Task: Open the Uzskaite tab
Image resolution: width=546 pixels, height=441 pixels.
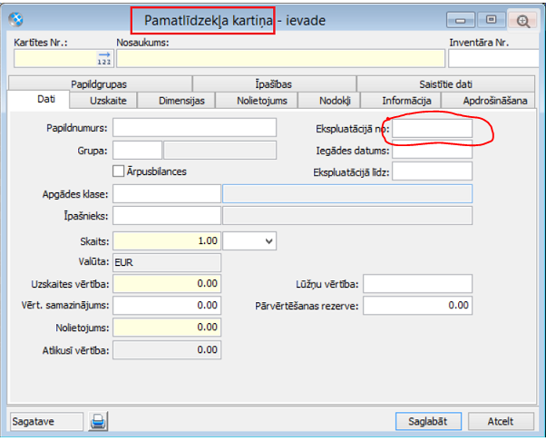Action: click(x=103, y=101)
